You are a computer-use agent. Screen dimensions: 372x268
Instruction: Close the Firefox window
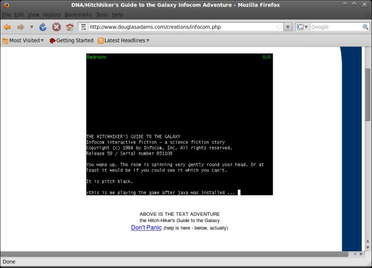coord(364,4)
